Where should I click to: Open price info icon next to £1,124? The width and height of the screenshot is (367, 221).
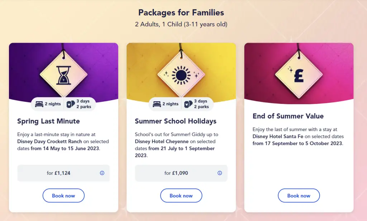coord(102,173)
